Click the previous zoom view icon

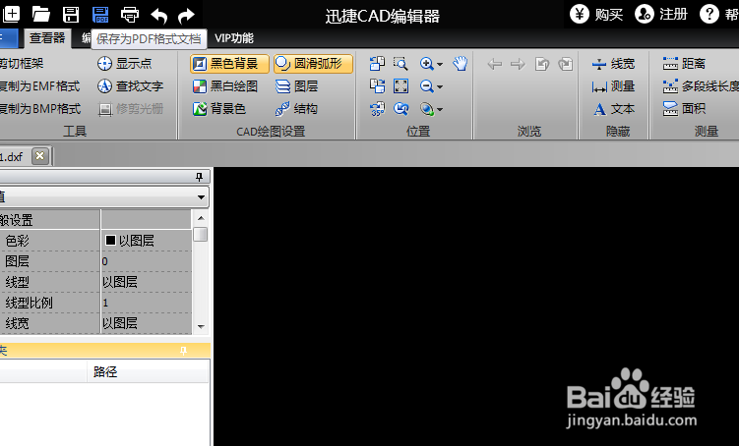400,109
